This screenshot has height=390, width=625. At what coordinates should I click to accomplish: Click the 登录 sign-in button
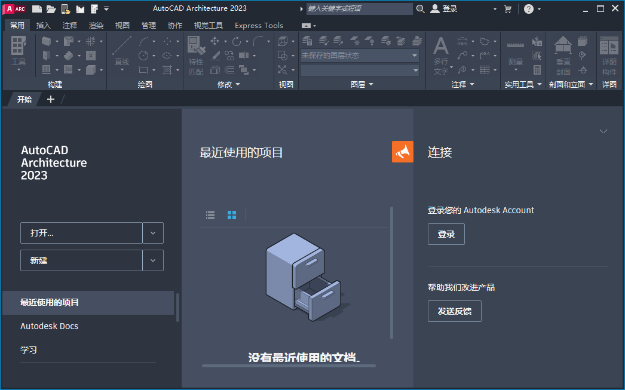[x=446, y=234]
